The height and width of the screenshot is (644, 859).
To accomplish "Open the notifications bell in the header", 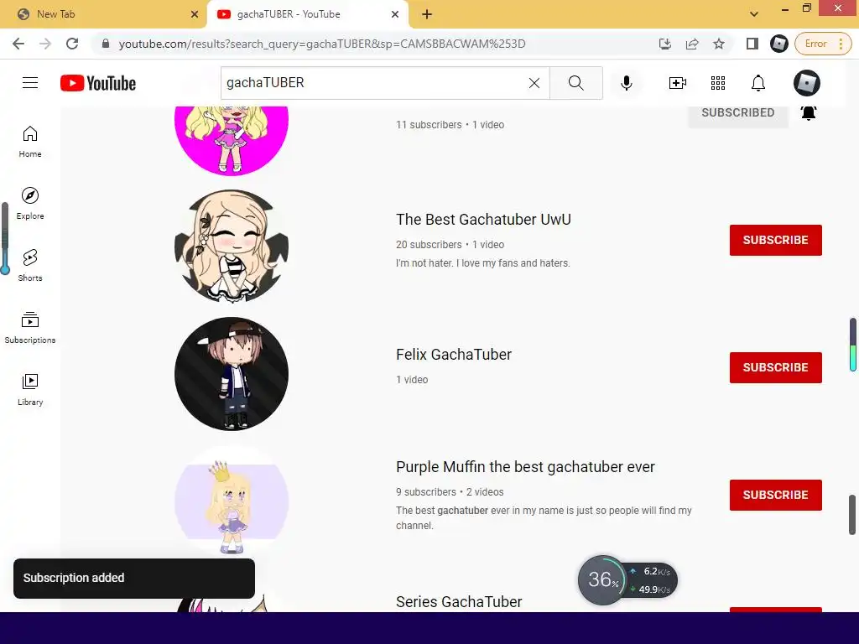I will point(758,83).
